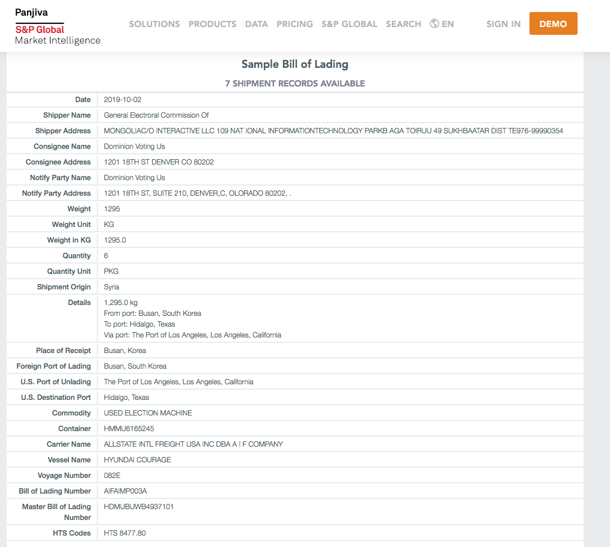Click notify party address containing 'SUITE 210'

click(197, 193)
